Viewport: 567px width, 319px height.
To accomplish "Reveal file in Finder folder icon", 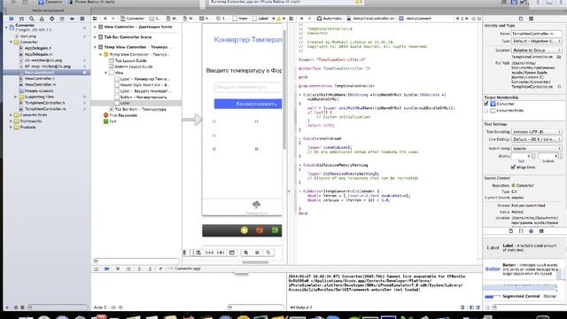I will point(559,57).
